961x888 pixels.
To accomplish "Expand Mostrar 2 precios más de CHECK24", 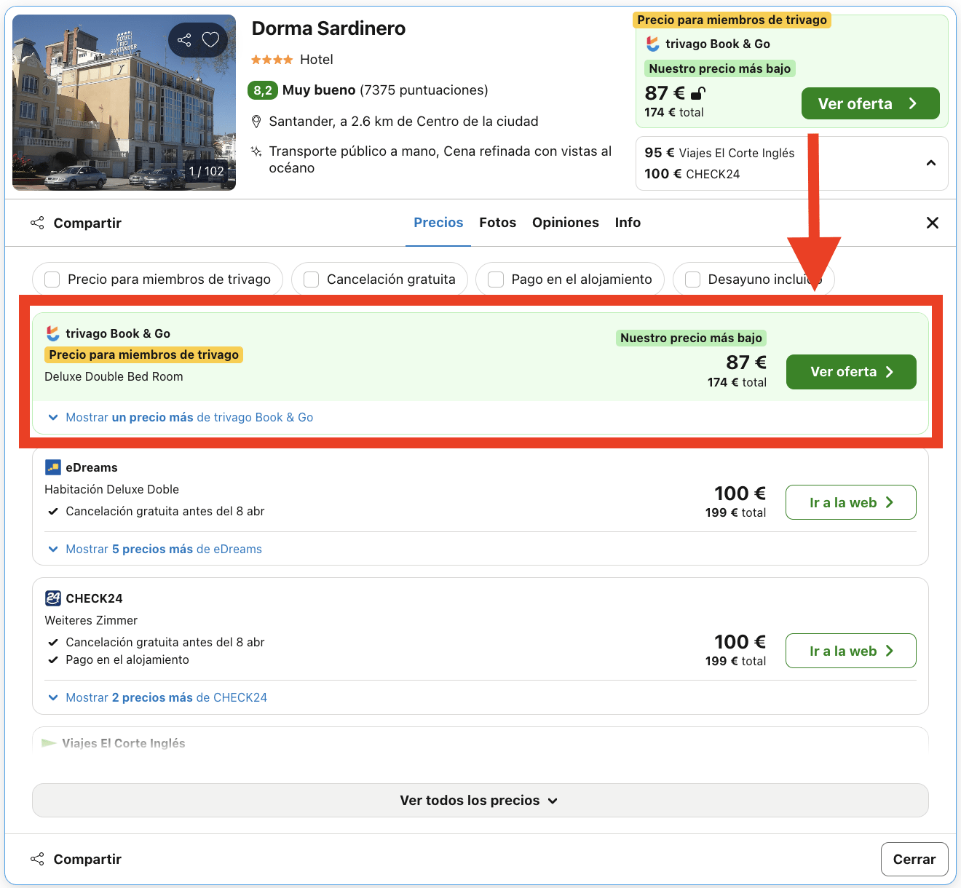I will pos(166,697).
